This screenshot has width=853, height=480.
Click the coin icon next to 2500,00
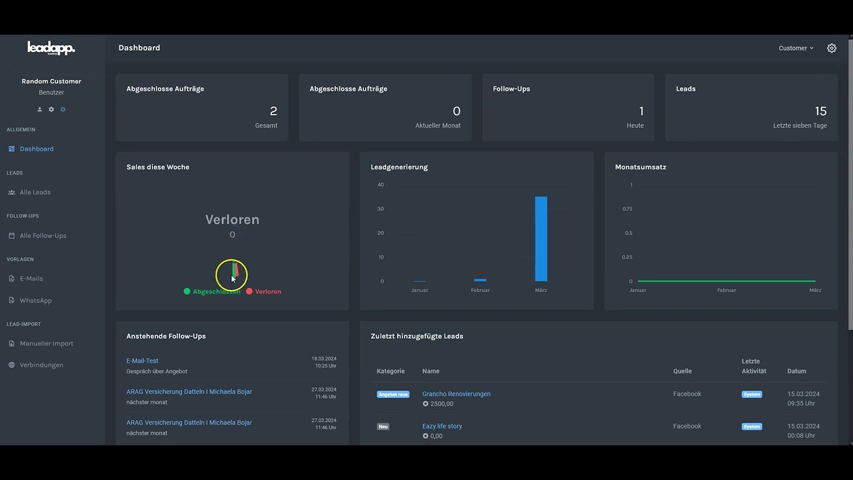pyautogui.click(x=426, y=404)
